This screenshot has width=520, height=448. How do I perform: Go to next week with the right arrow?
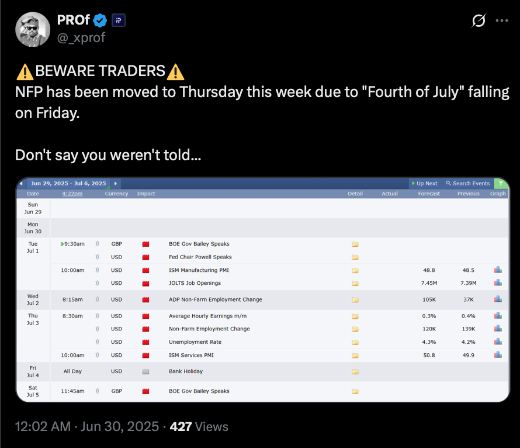click(116, 183)
